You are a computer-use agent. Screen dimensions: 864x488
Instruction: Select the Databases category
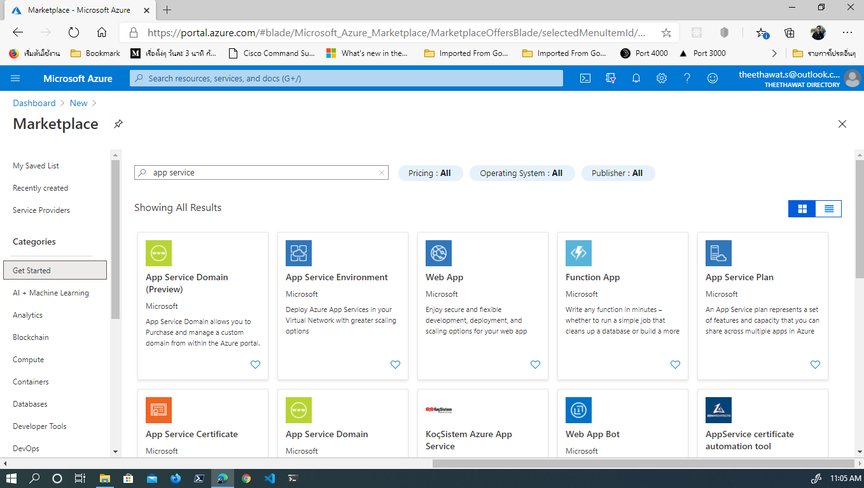(30, 404)
